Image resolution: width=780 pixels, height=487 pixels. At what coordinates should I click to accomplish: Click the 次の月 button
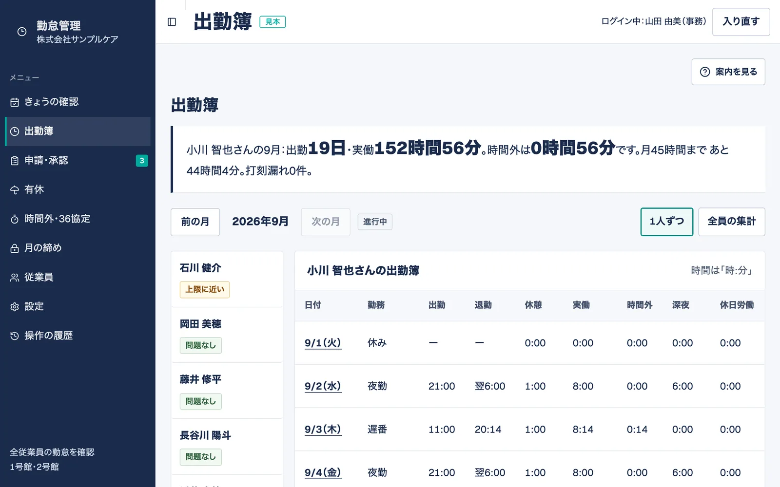click(x=326, y=222)
